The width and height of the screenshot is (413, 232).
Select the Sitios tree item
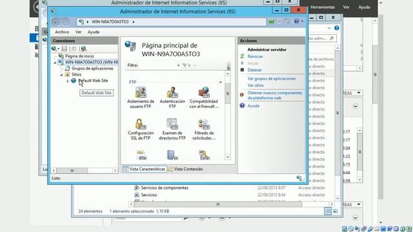(76, 75)
